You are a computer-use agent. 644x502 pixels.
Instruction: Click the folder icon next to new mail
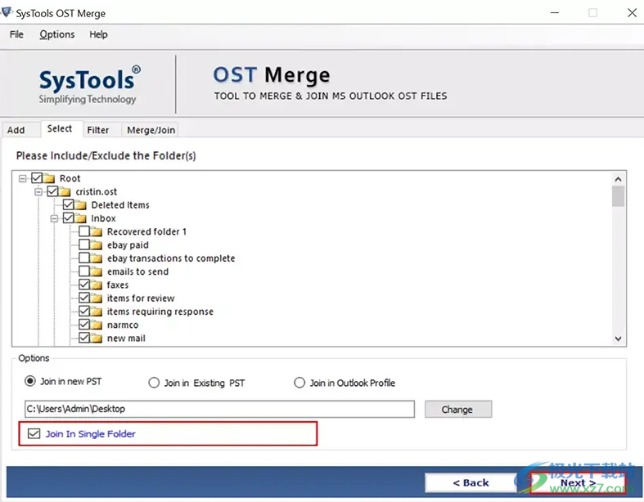tap(97, 338)
